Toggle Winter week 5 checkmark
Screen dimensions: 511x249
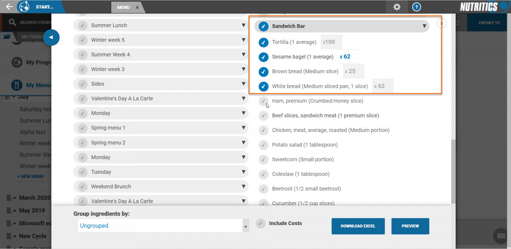point(83,40)
